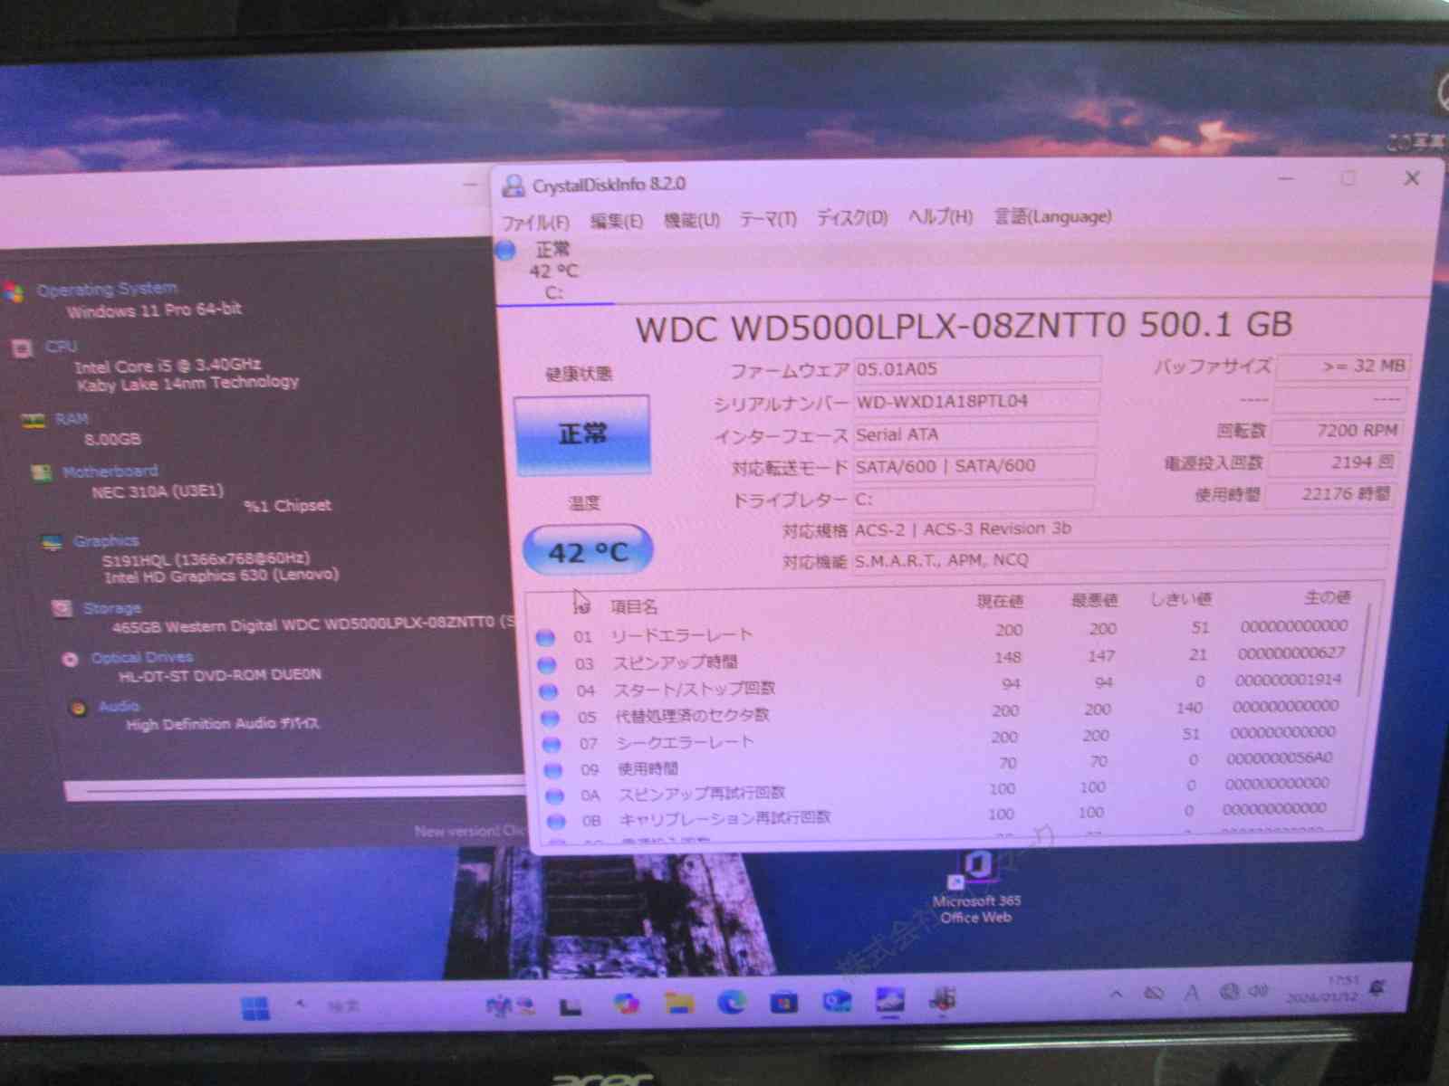Click the status dot for 代替処理済のセクタ数

pos(550,718)
